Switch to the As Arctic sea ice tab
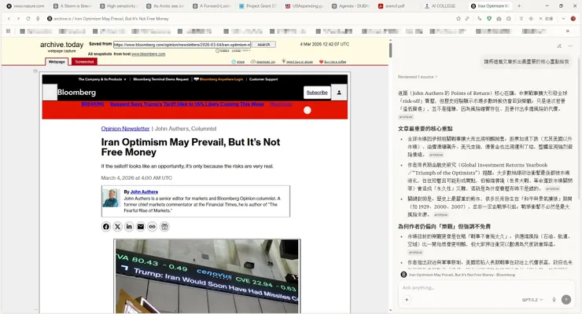 point(165,6)
